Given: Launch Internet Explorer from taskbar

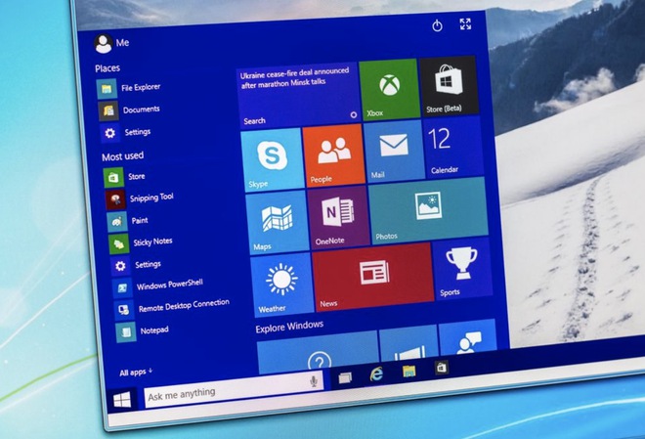Looking at the screenshot, I should point(376,373).
